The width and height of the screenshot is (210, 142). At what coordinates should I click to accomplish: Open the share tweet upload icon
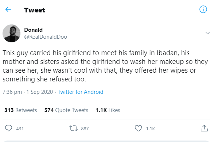(204, 128)
